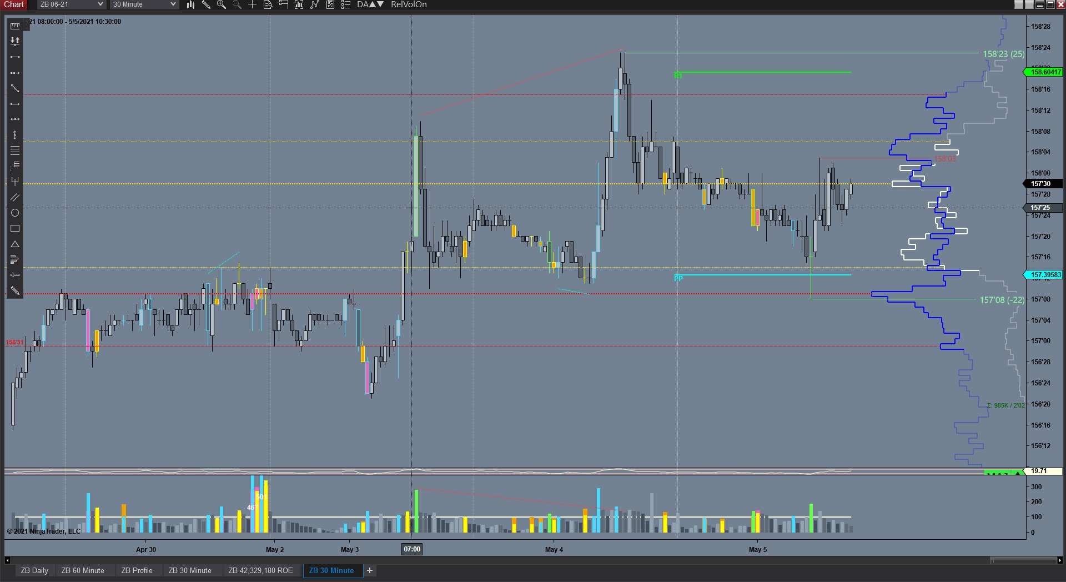Click the zoom out magnifier
Viewport: 1066px width, 582px height.
point(237,4)
